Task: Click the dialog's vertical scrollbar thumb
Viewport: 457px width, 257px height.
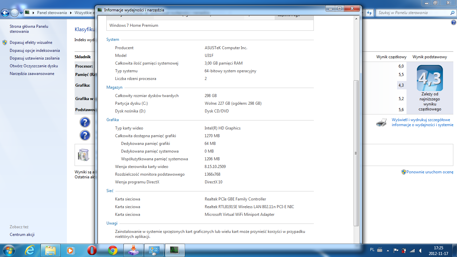Action: (x=356, y=153)
